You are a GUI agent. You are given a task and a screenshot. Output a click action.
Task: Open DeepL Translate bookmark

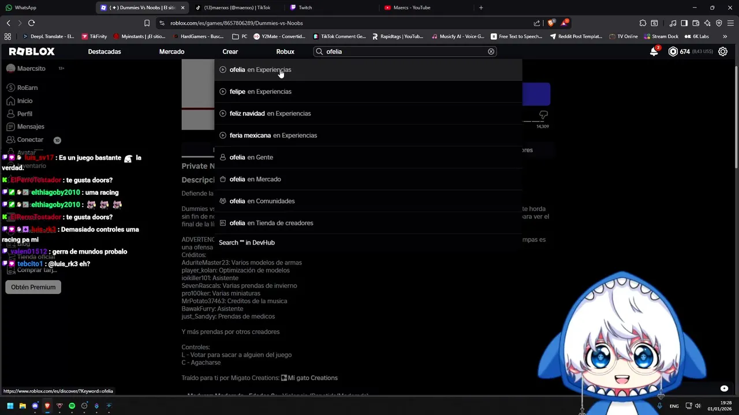(47, 36)
